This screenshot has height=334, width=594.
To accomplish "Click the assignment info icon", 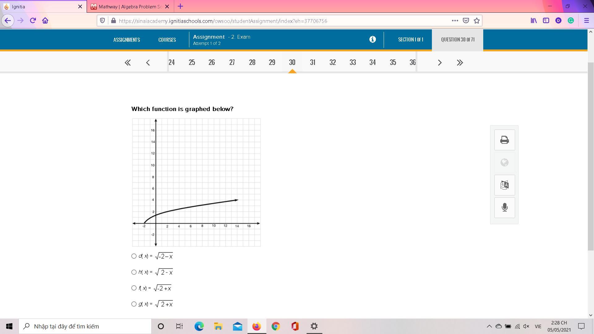I will click(372, 39).
